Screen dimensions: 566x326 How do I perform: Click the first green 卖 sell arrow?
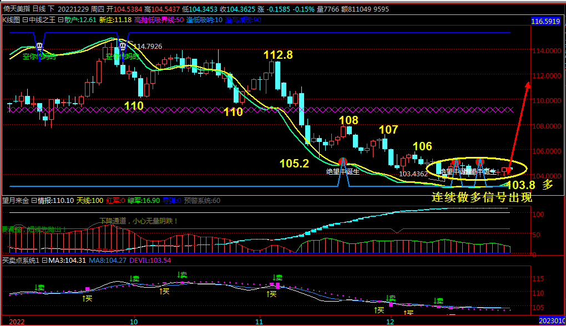40,288
